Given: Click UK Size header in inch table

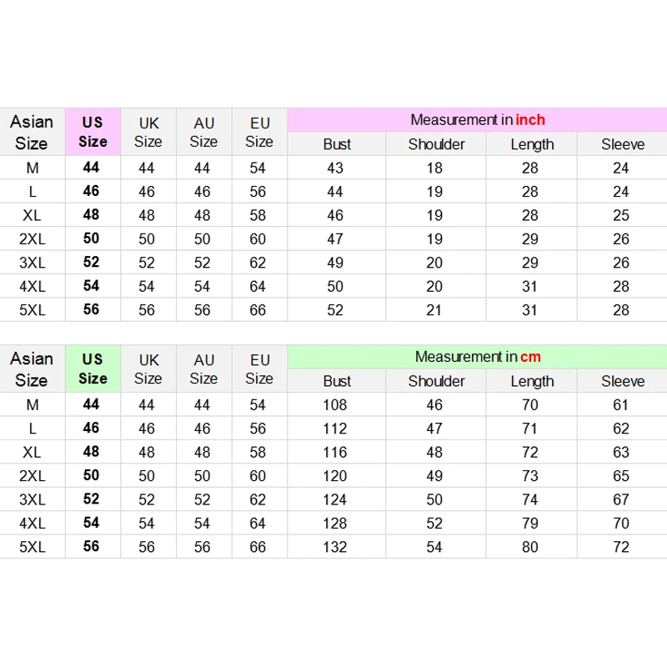Looking at the screenshot, I should 148,132.
